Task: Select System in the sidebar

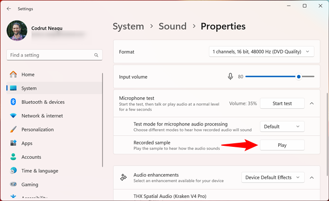Action: (54, 88)
